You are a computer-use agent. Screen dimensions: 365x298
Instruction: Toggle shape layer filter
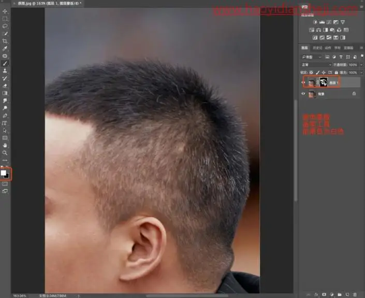pyautogui.click(x=348, y=57)
